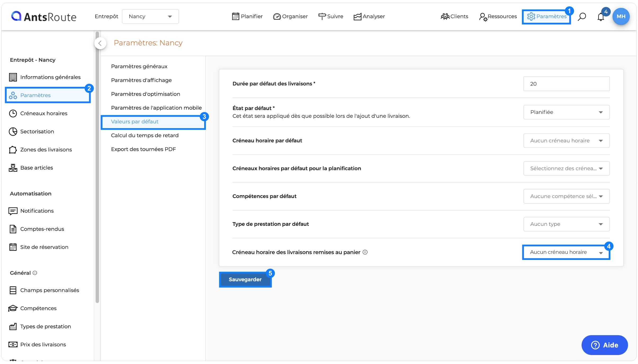Select Paramètres généraux submenu
The height and width of the screenshot is (364, 638).
pyautogui.click(x=139, y=66)
